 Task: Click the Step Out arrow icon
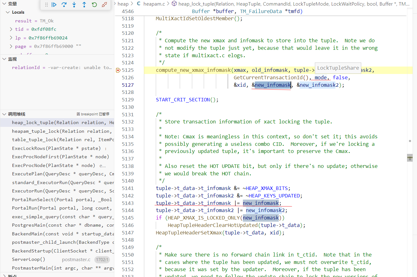(x=84, y=5)
